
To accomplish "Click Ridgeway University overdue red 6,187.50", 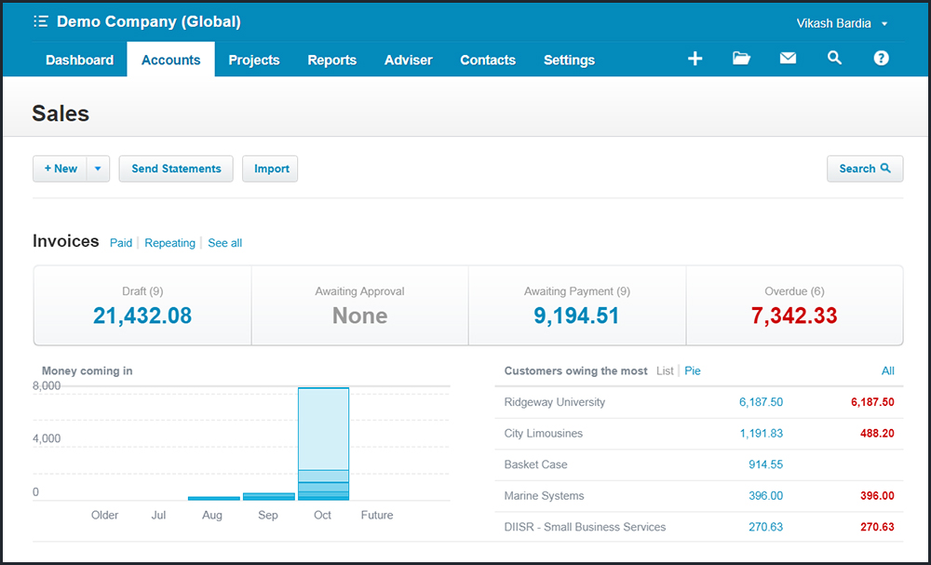I will coord(872,402).
